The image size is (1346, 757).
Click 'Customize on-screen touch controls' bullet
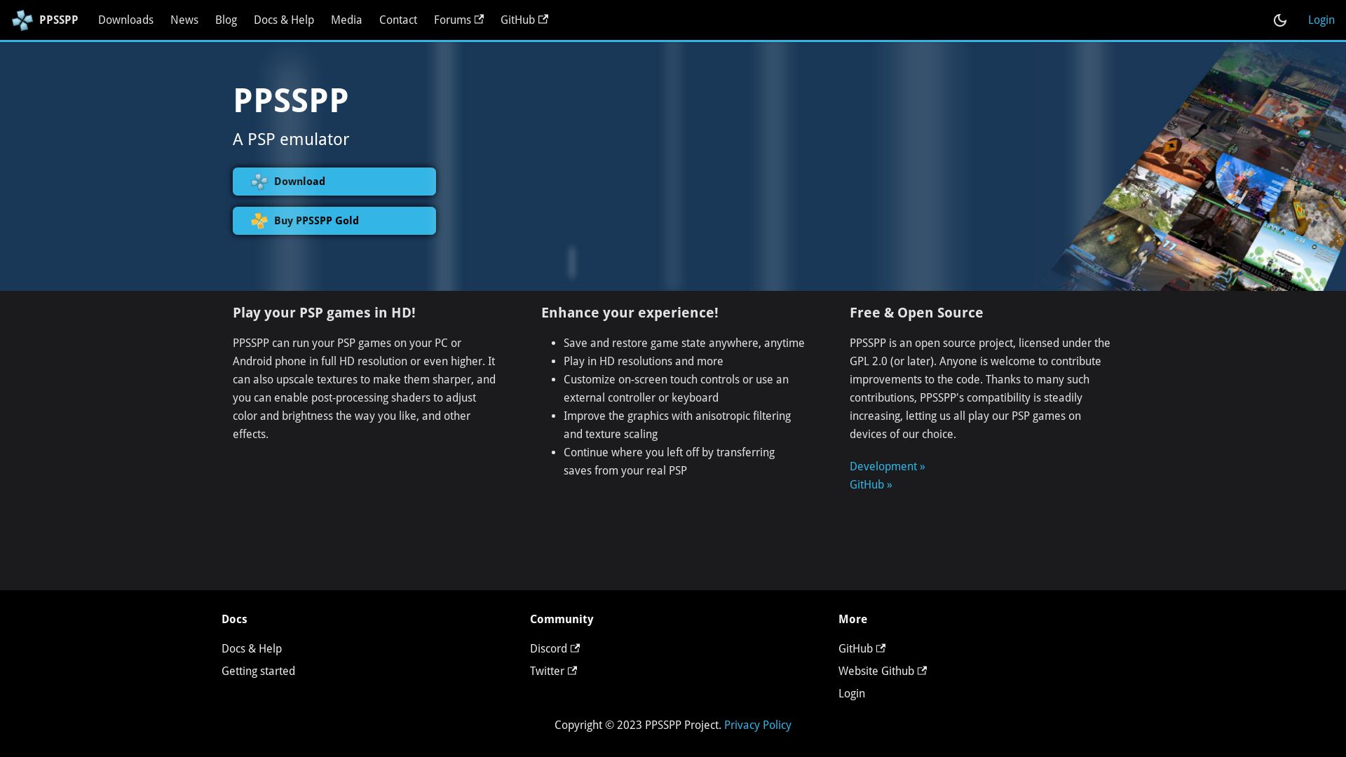point(676,389)
